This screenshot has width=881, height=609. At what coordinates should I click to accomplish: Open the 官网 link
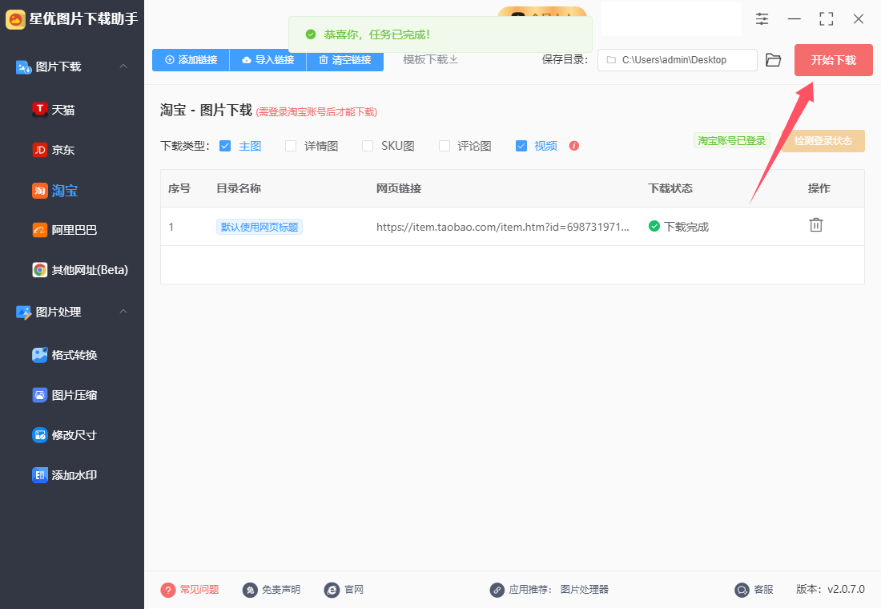click(x=354, y=589)
